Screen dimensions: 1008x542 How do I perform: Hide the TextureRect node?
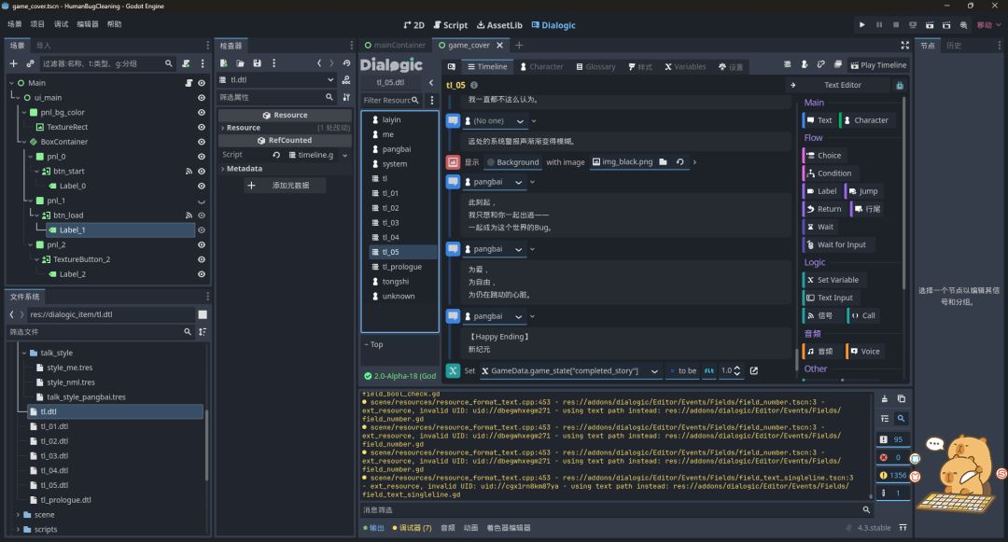pos(201,127)
